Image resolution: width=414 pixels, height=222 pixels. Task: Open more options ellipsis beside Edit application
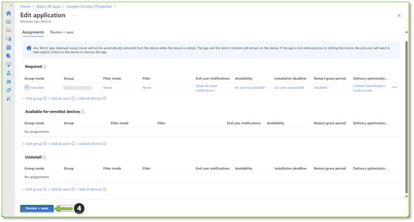[x=74, y=15]
